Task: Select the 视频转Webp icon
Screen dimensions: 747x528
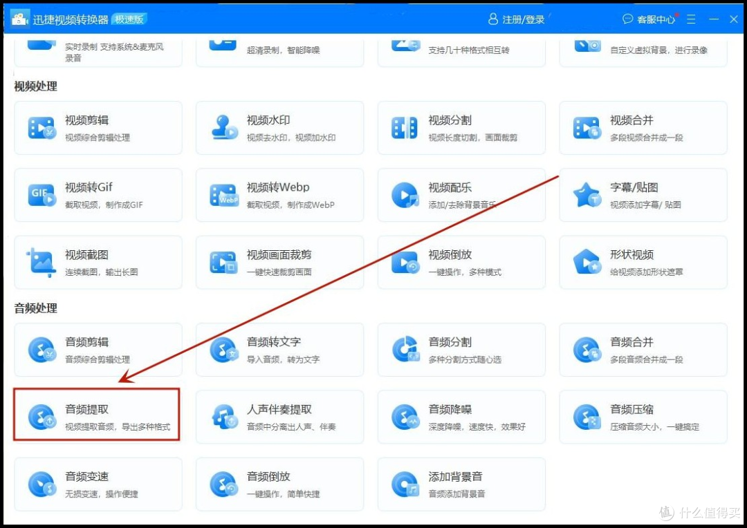Action: 224,195
